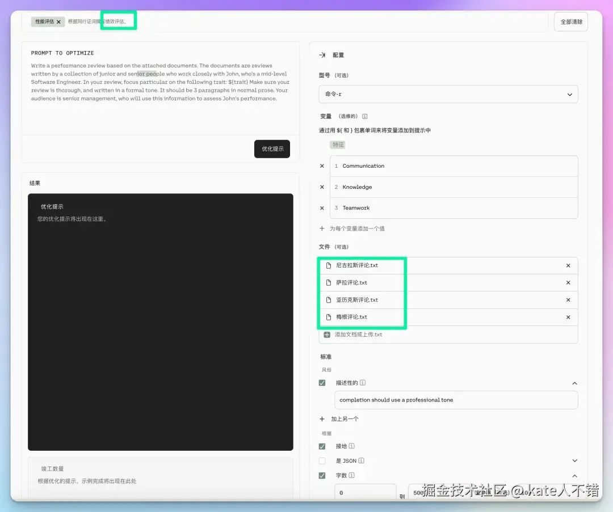This screenshot has width=613, height=512.
Task: Expand the 是 JSON section chevron
Action: click(x=574, y=461)
